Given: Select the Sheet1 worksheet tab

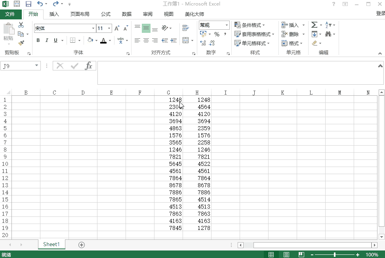Looking at the screenshot, I should point(51,244).
